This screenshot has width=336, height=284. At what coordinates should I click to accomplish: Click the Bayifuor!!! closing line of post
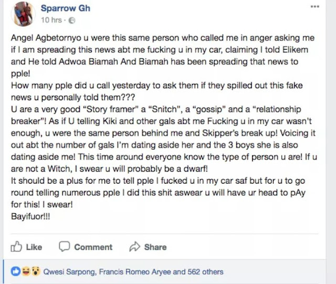pyautogui.click(x=30, y=216)
